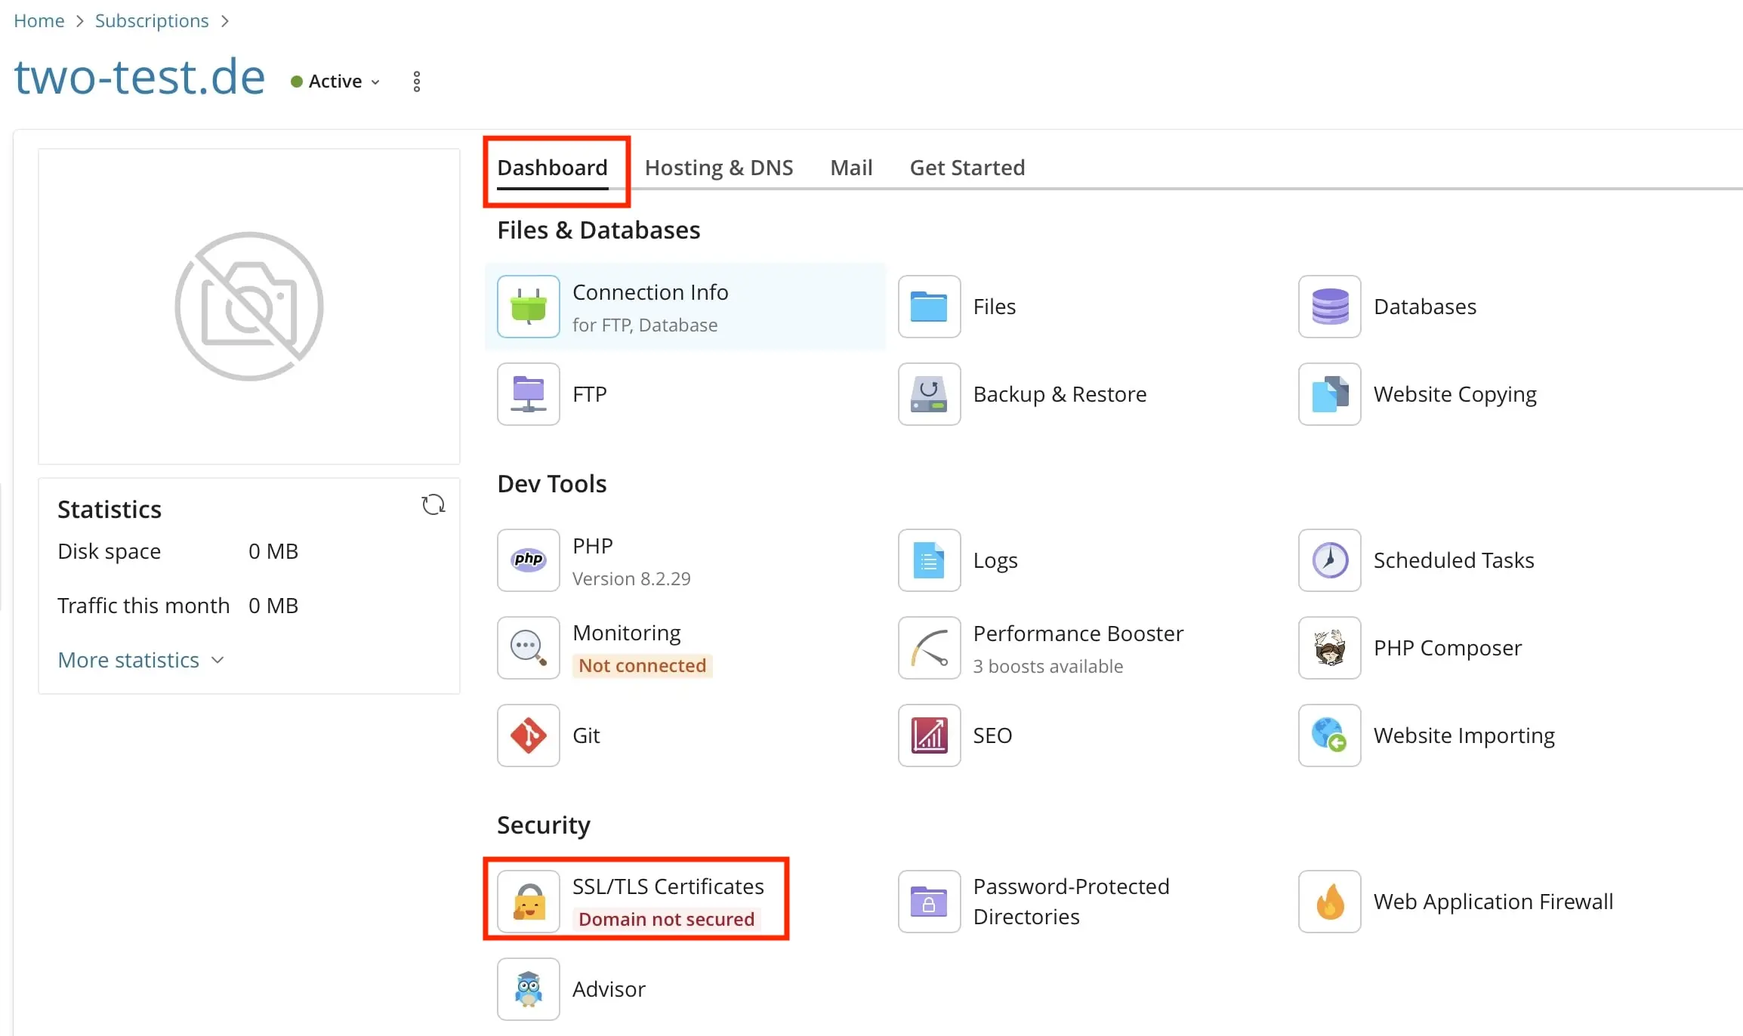Open the Website Importing globe icon
Image resolution: width=1743 pixels, height=1036 pixels.
tap(1329, 735)
